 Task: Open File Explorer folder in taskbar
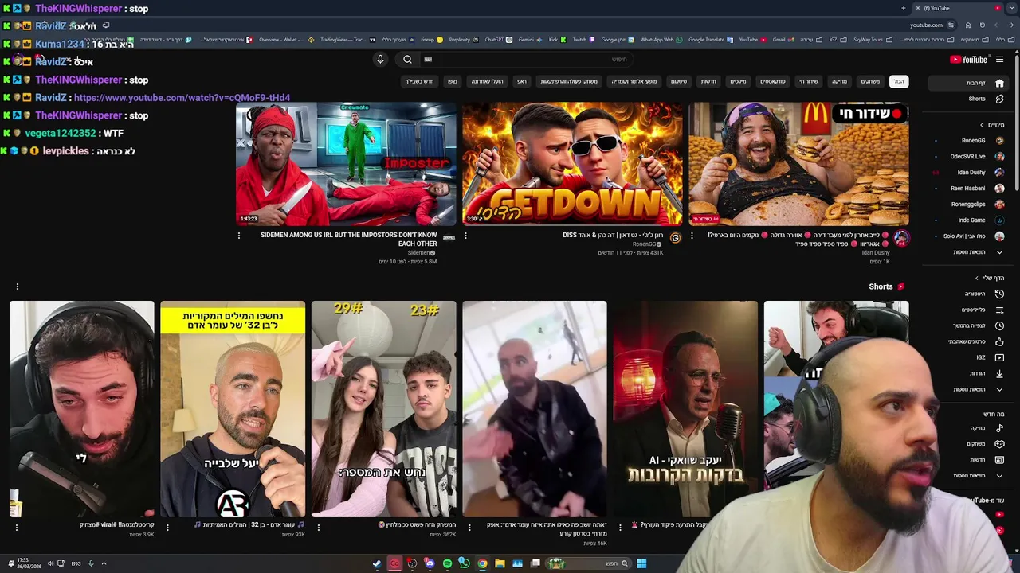pos(500,563)
